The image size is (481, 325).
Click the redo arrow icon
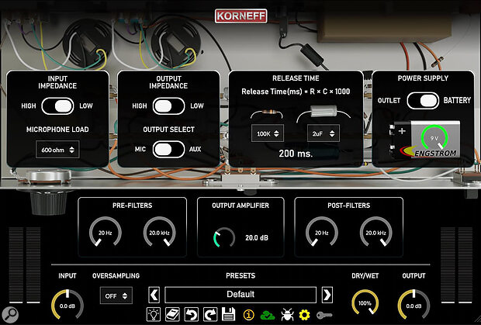(210, 314)
